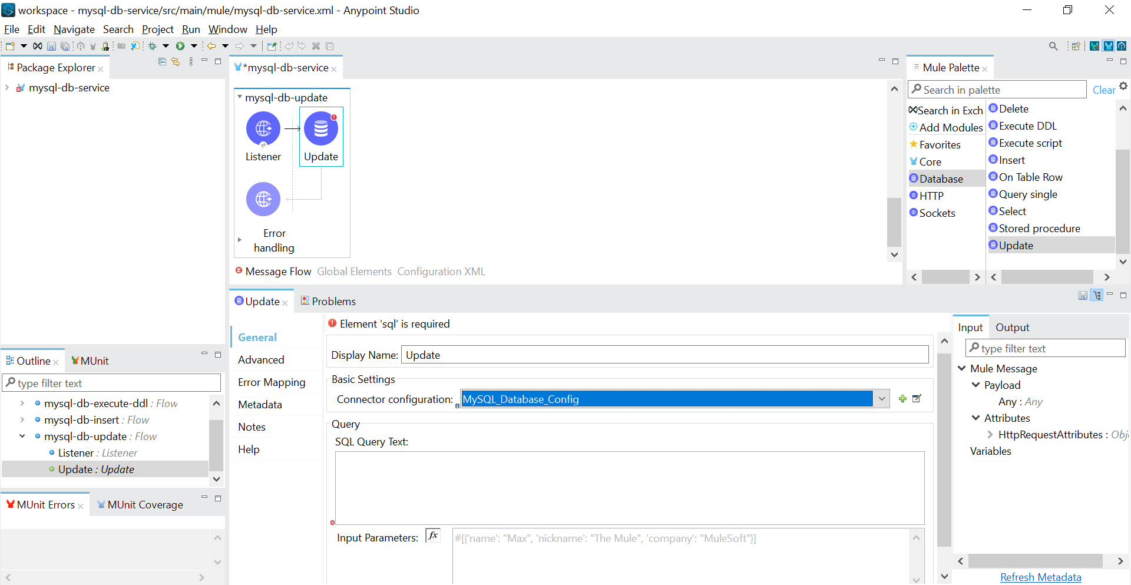Click the Refresh Metadata link
The image size is (1131, 585).
pos(1041,577)
